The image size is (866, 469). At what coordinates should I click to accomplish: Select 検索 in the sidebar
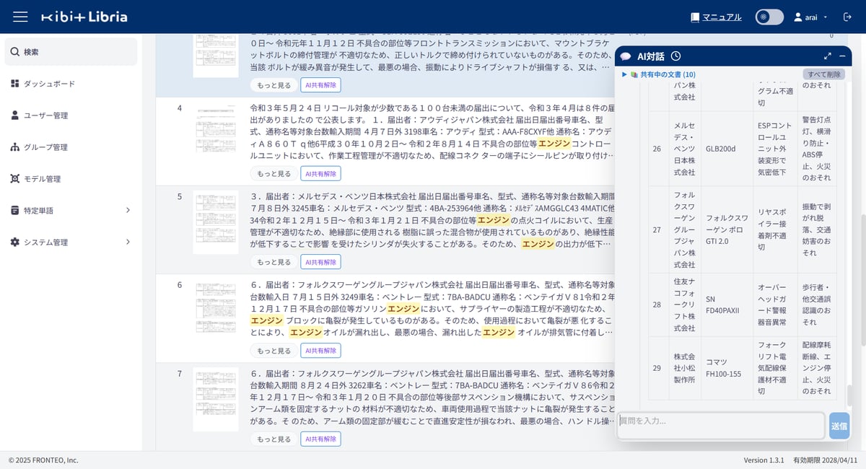[x=71, y=52]
